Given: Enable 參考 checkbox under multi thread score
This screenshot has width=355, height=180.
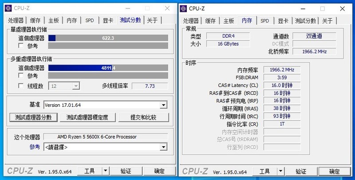Looking at the screenshot, I should pos(21,75).
